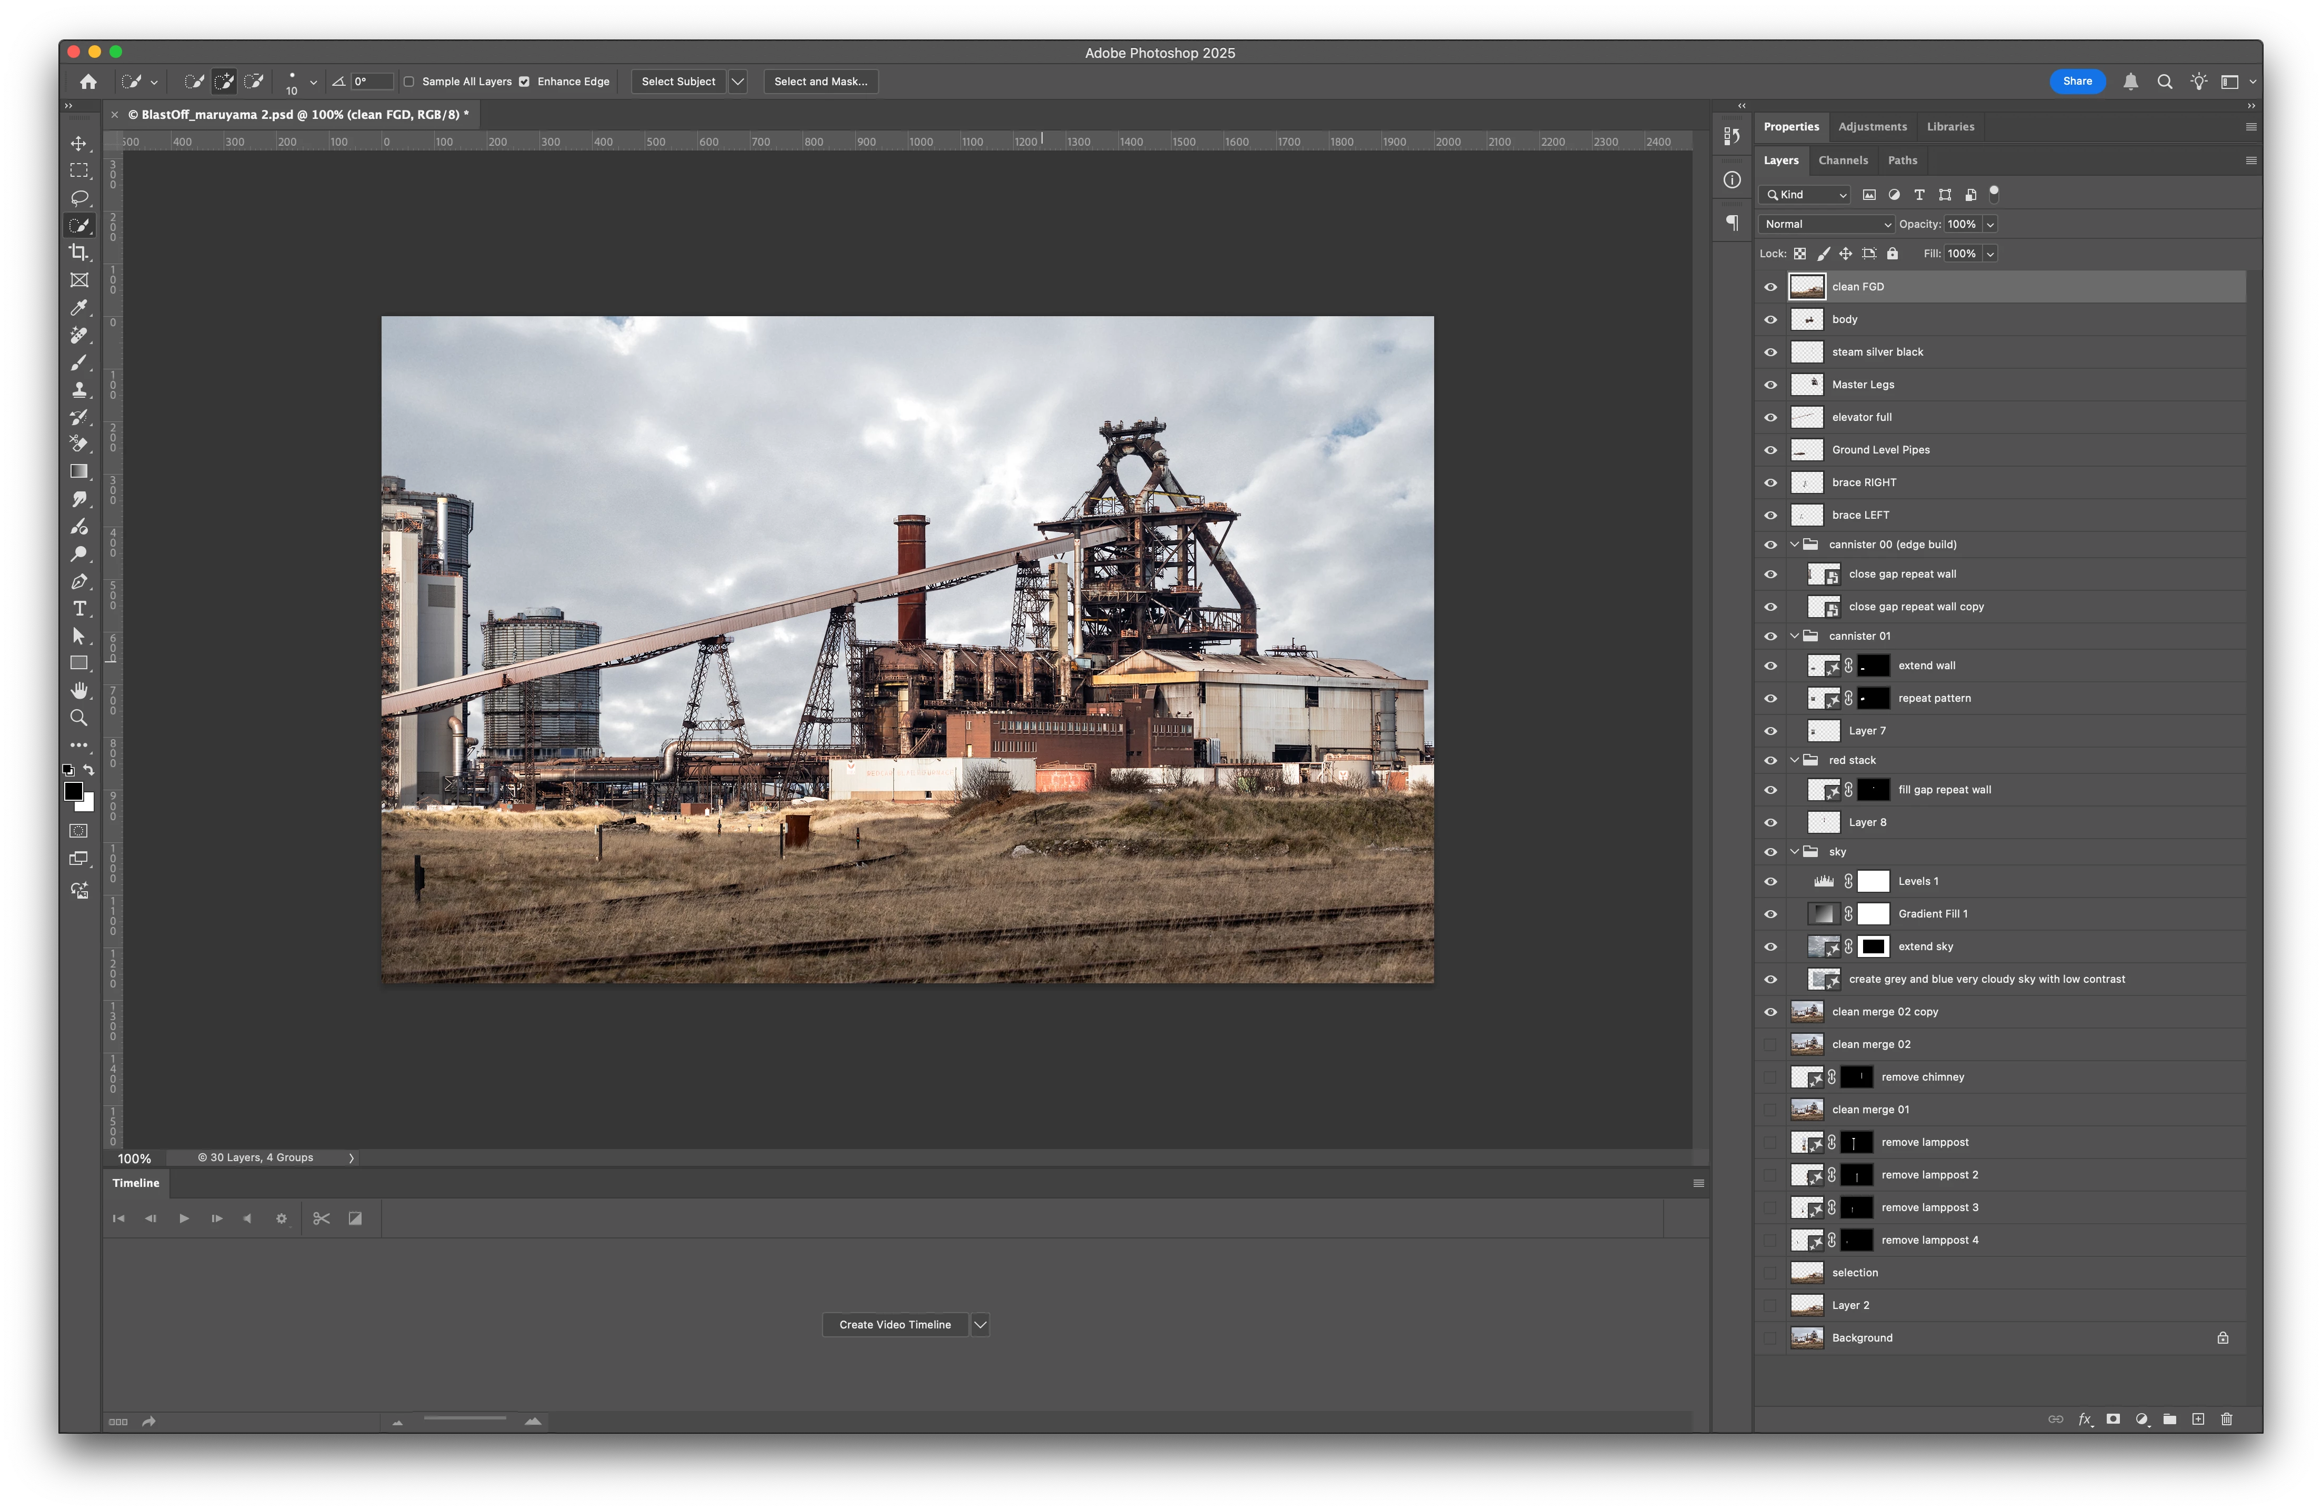Select the Hand tool
Image resolution: width=2322 pixels, height=1511 pixels.
pyautogui.click(x=79, y=691)
